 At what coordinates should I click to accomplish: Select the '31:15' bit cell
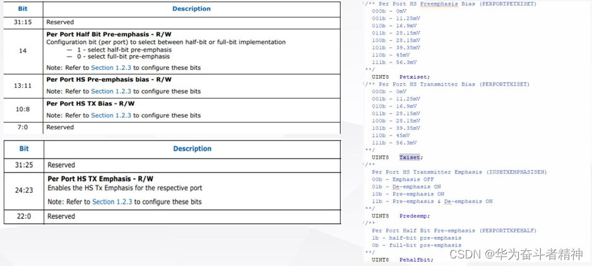tap(23, 22)
